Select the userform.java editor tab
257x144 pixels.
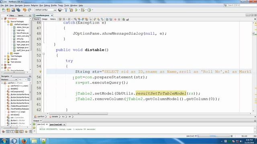tap(43, 15)
